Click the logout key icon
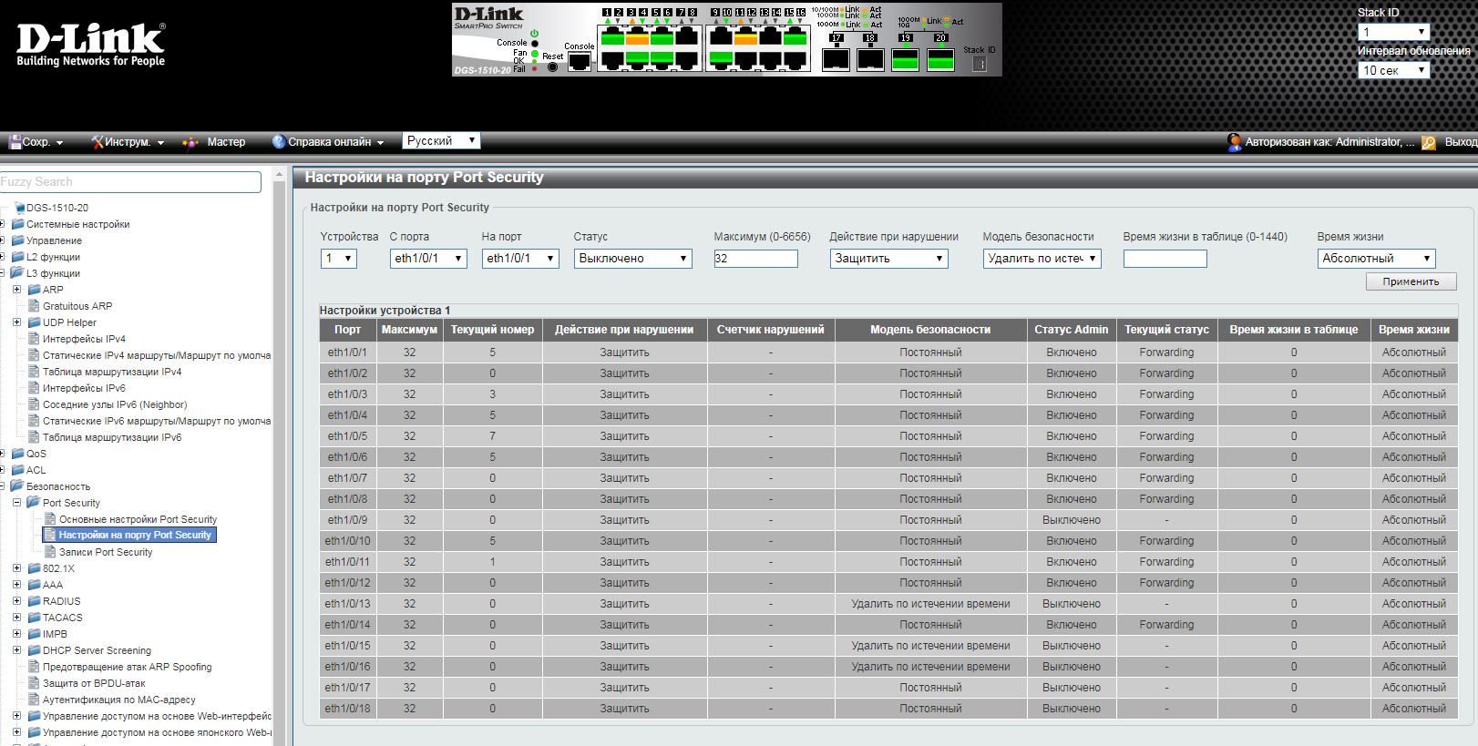The height and width of the screenshot is (746, 1478). coord(1429,143)
